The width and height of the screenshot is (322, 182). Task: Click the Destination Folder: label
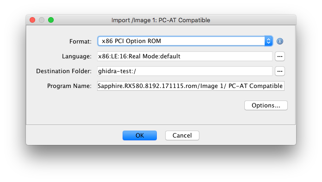[64, 71]
